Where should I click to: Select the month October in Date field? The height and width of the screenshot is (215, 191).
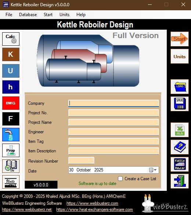(x=84, y=170)
